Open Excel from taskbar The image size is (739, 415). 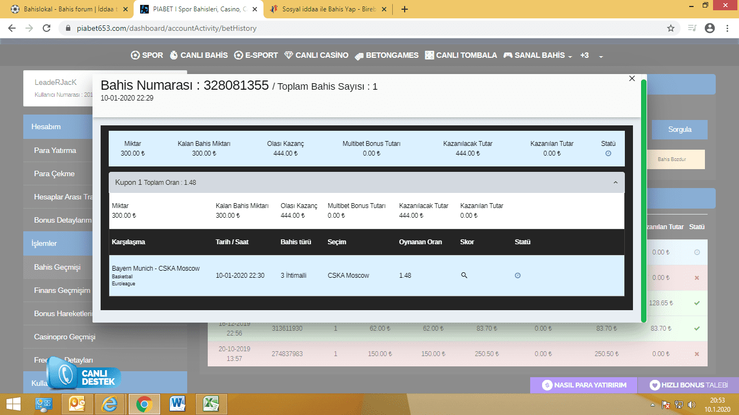pos(211,404)
